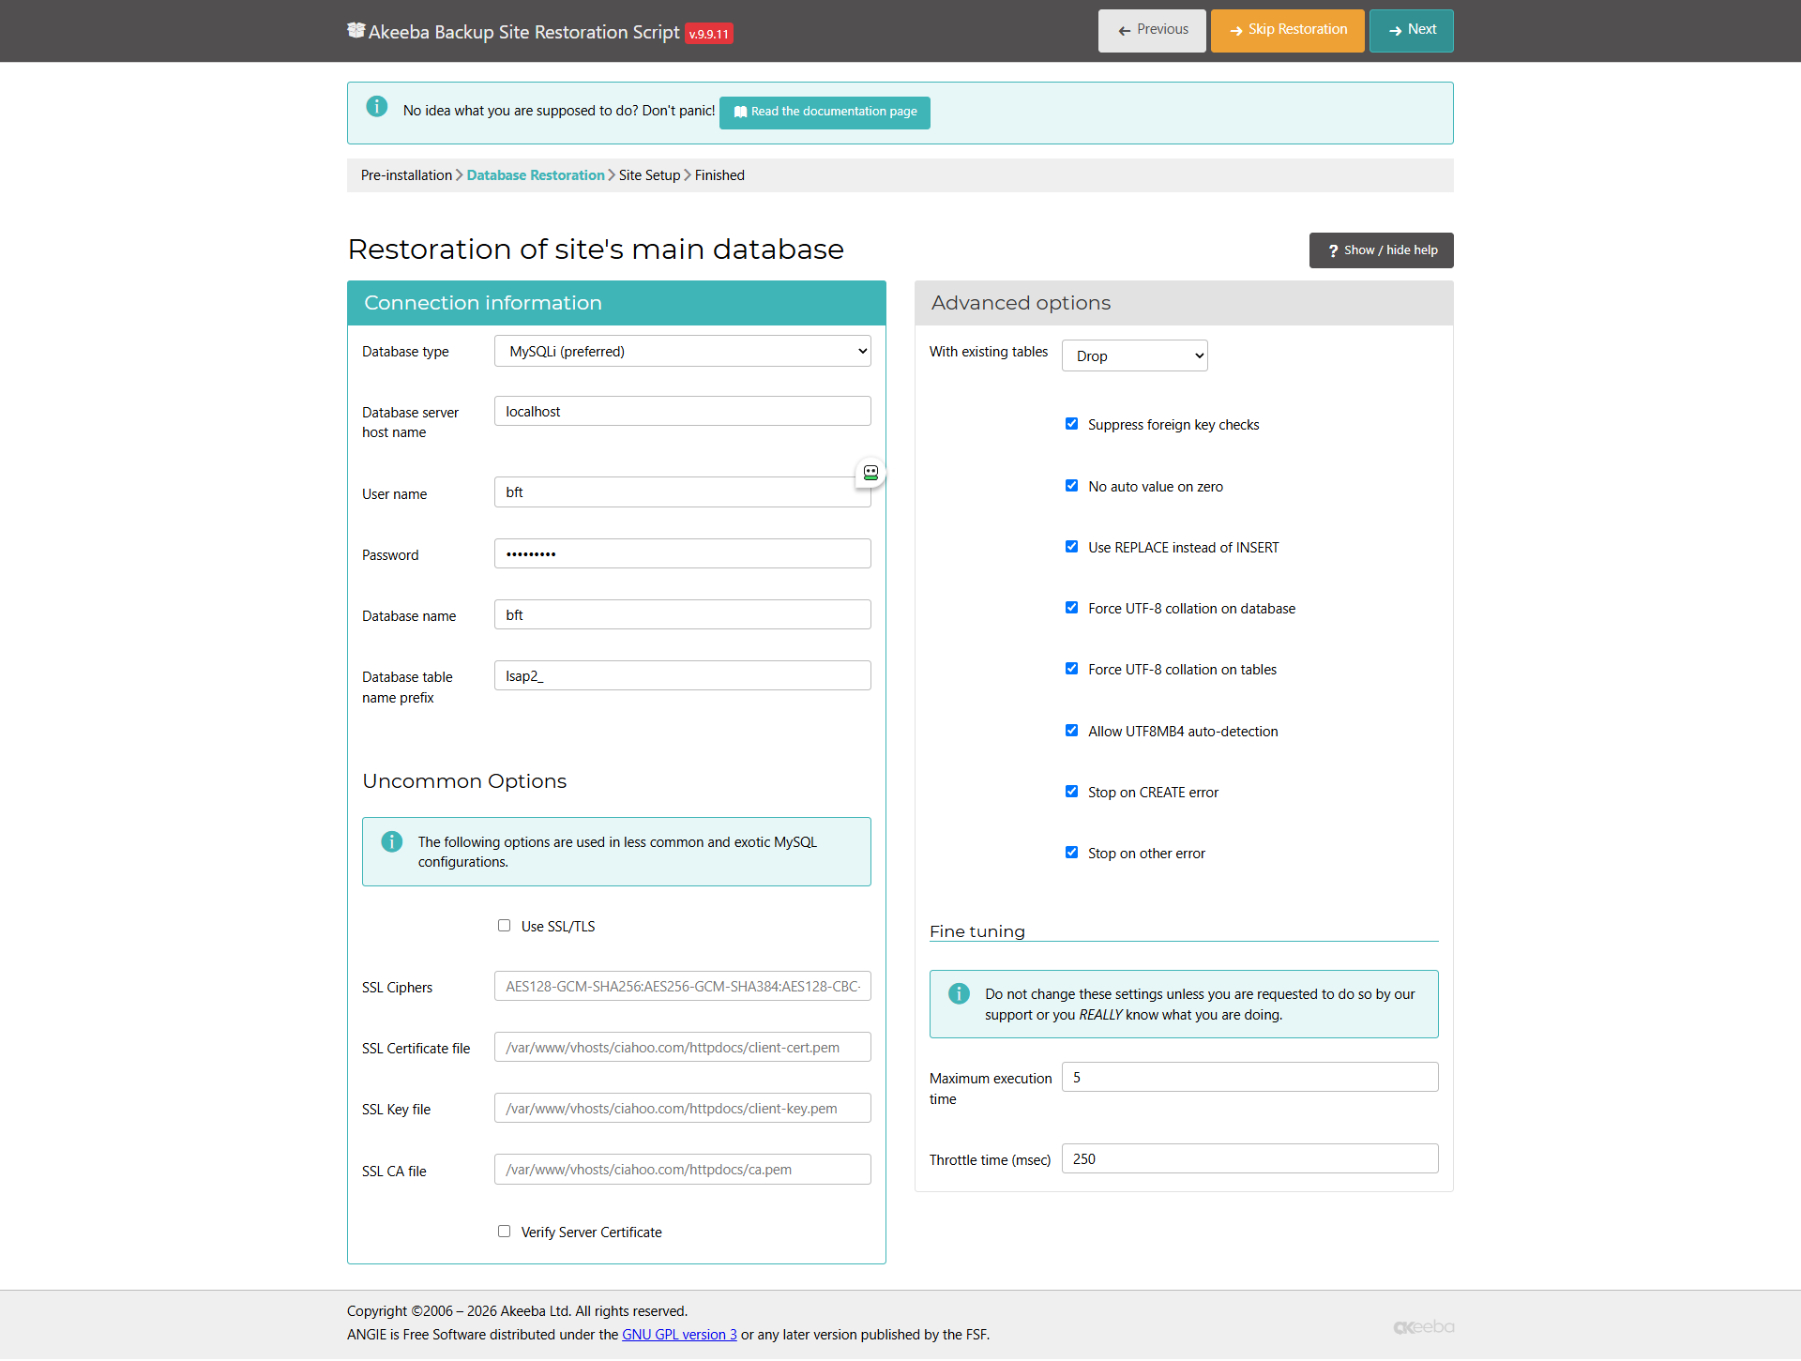Uncheck Stop on other error

pyautogui.click(x=1071, y=853)
